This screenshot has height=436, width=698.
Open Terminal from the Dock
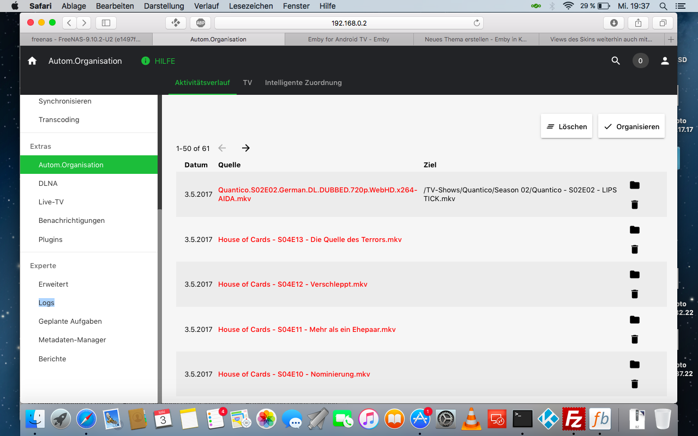pos(523,419)
